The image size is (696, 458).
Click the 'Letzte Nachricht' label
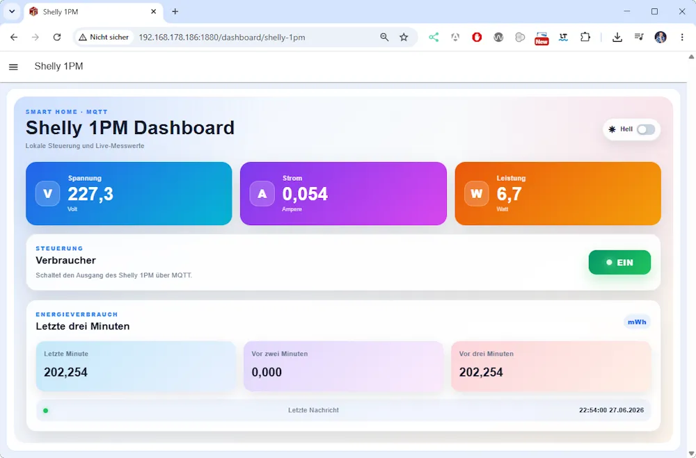click(x=313, y=411)
